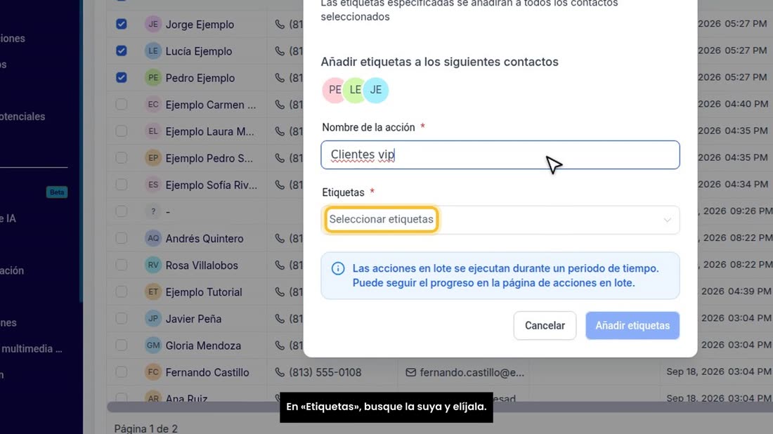Click the LE contact avatar in dialog
The width and height of the screenshot is (773, 434).
pos(355,90)
